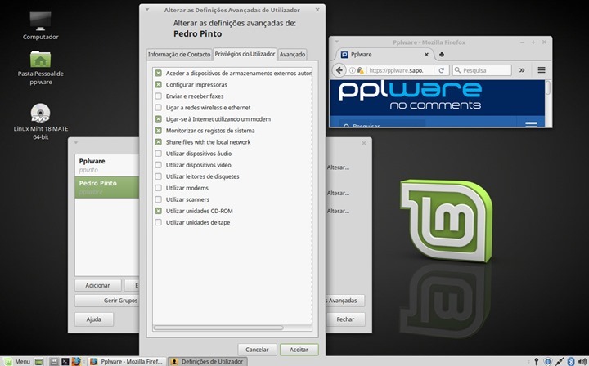This screenshot has width=589, height=366.
Task: Close the Pplware tab in Firefox
Action: pos(426,55)
